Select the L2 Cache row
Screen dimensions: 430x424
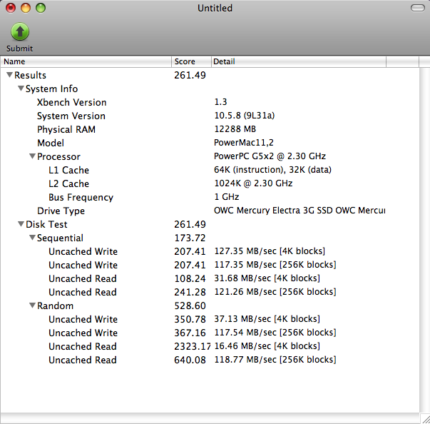(210, 183)
